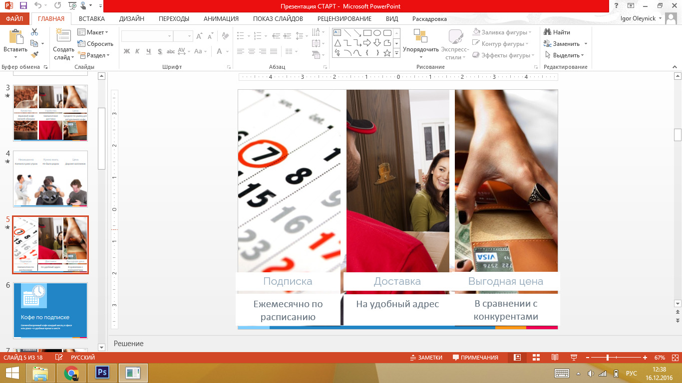Click the zoom in plus button
This screenshot has width=682, height=383.
pos(645,358)
